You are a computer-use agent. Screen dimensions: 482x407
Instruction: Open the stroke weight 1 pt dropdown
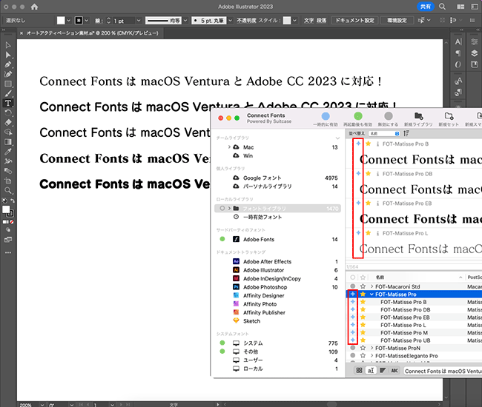click(x=139, y=21)
